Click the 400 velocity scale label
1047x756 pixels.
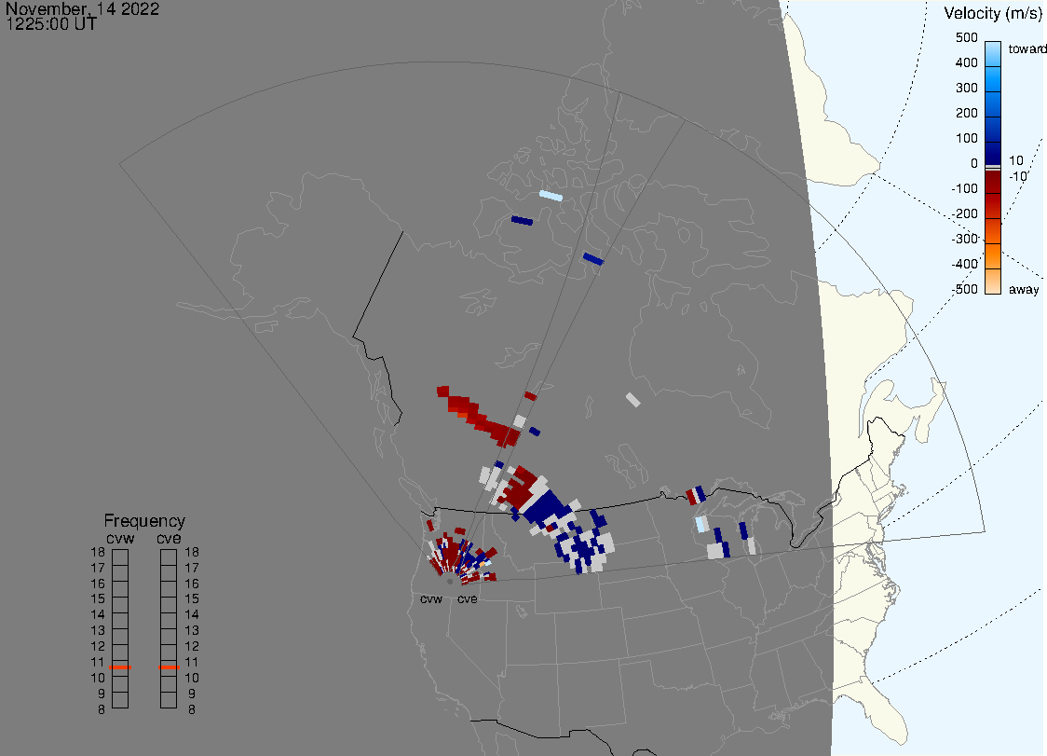pos(966,62)
